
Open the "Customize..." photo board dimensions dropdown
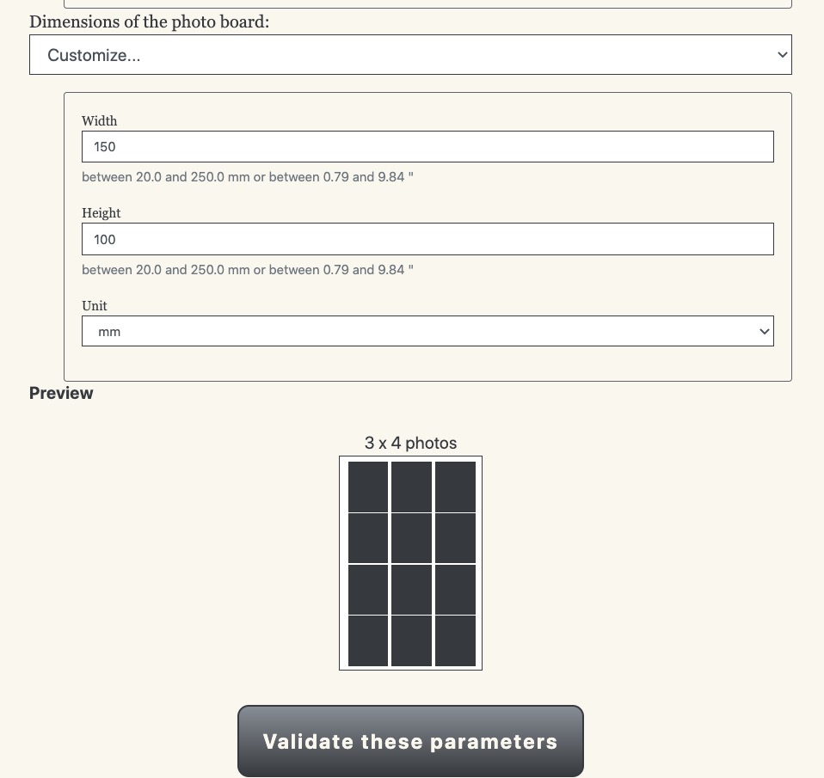tap(410, 55)
